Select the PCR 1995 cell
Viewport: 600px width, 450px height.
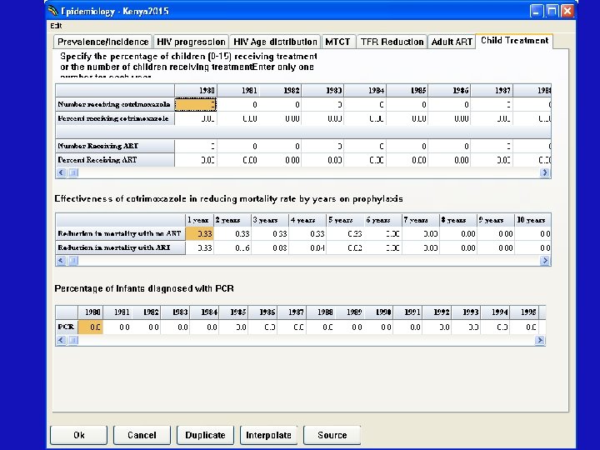point(523,327)
